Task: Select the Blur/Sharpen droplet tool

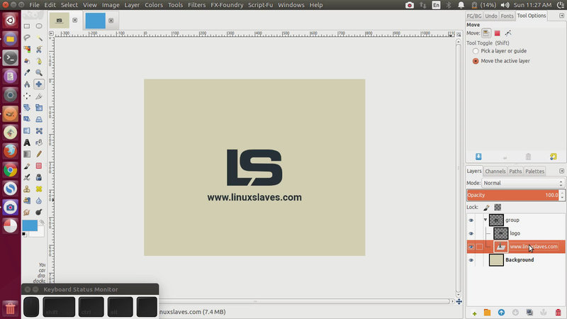Action: point(39,201)
